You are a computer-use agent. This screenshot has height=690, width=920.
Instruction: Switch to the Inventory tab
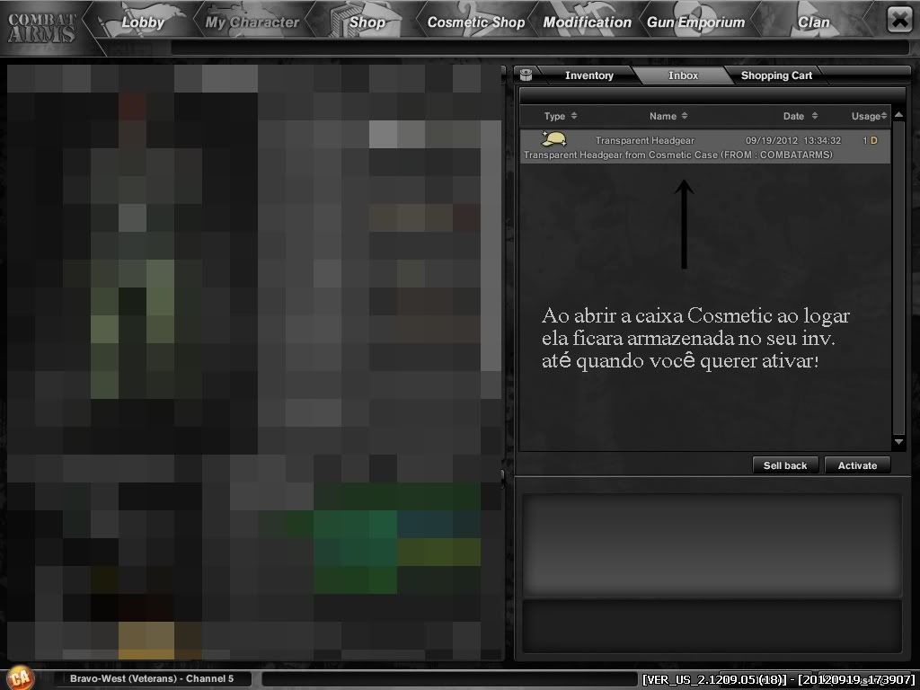588,75
